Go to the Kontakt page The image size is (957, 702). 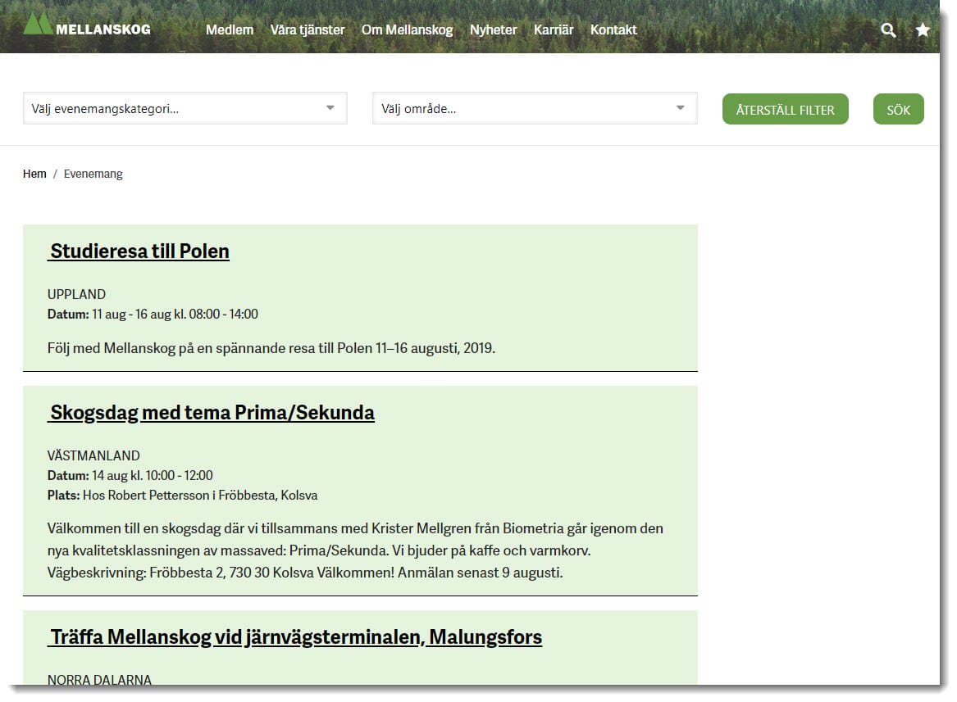[613, 29]
